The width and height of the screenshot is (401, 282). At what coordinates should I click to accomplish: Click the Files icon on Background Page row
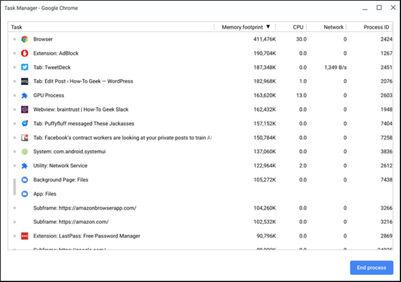(x=25, y=180)
